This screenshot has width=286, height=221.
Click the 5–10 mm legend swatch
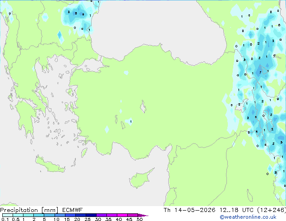pyautogui.click(x=49, y=215)
